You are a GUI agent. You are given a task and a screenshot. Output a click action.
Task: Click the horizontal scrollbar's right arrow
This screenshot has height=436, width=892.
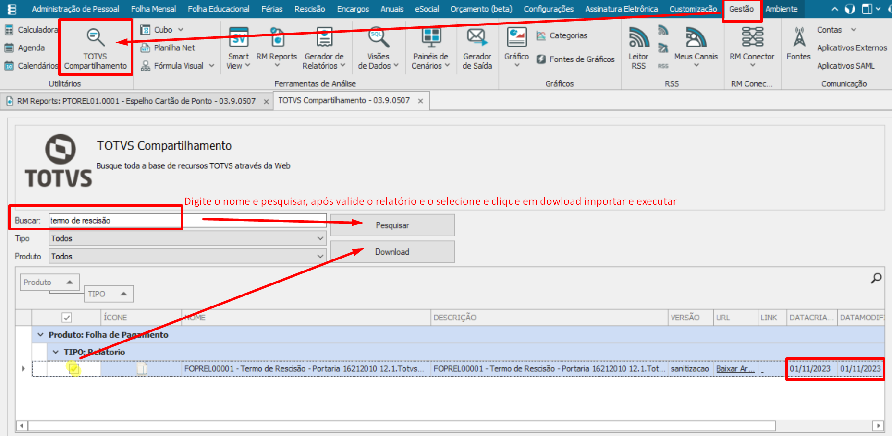[x=878, y=425]
